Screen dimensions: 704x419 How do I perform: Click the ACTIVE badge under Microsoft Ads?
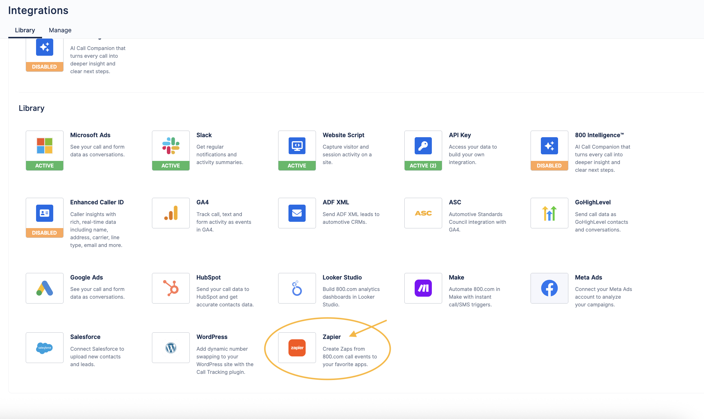[x=45, y=166]
